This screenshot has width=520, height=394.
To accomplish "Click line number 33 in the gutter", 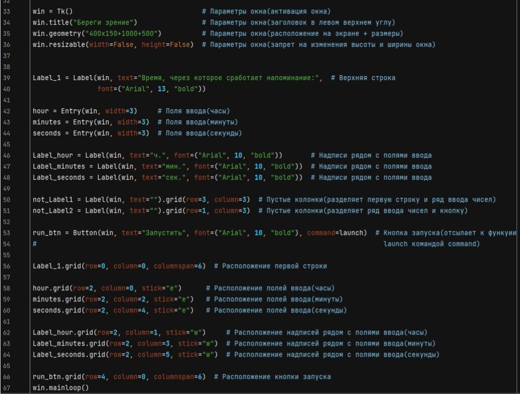I will coord(7,12).
